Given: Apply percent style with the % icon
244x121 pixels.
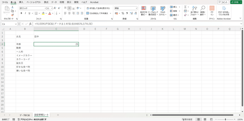Looking at the screenshot, I should (x=123, y=13).
